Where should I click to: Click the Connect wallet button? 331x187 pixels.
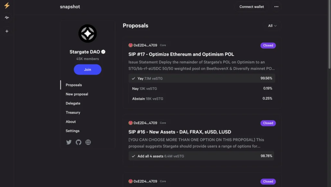click(x=251, y=7)
